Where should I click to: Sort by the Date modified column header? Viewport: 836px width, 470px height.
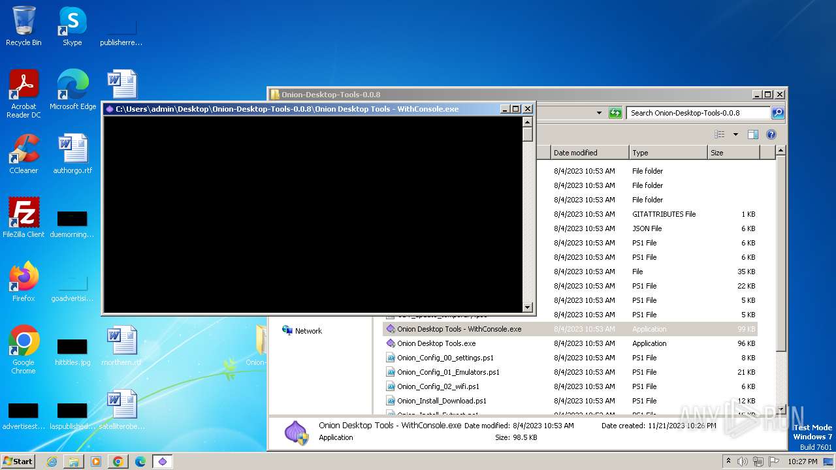[588, 153]
